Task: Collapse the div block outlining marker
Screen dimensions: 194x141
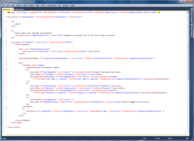Action: [x=6, y=62]
